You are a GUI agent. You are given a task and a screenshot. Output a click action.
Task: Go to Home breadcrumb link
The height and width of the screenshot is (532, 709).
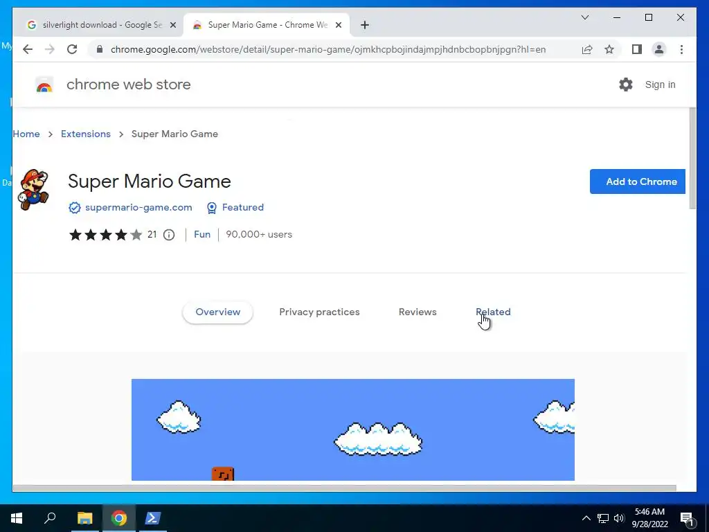point(26,134)
